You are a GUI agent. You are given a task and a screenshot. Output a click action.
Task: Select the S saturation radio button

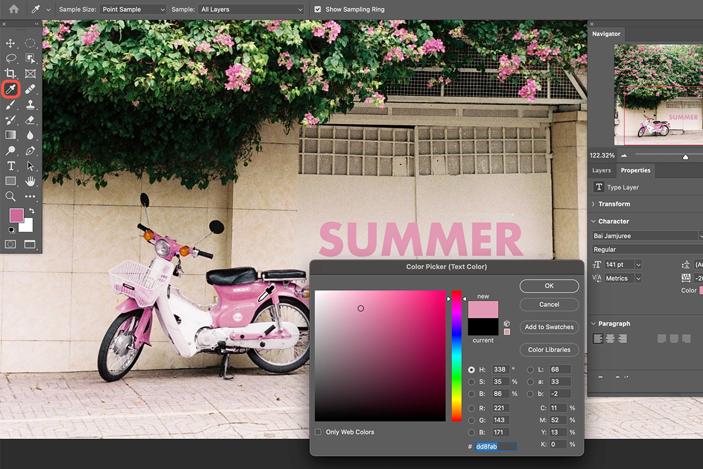pos(472,382)
